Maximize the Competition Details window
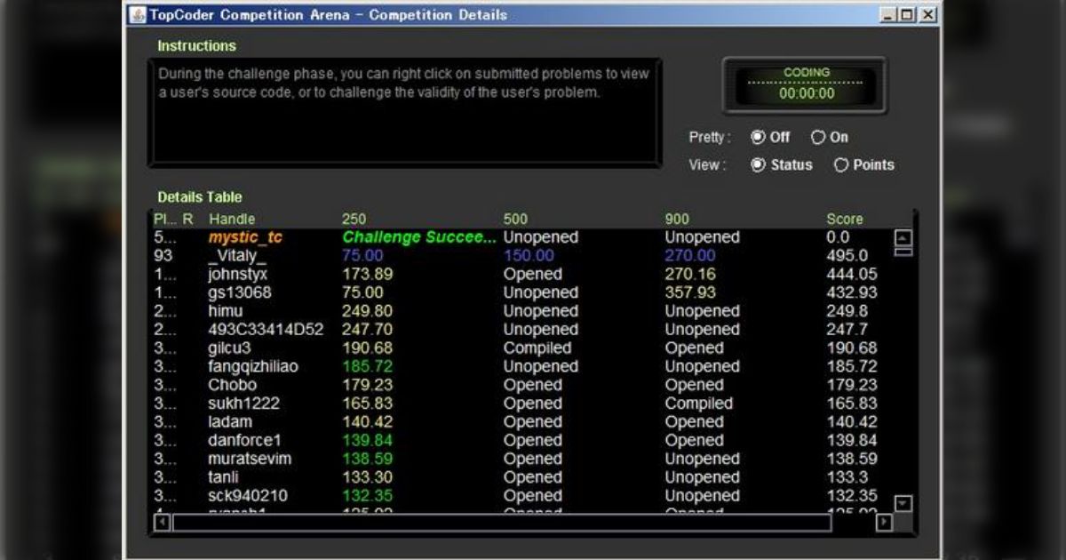 [x=906, y=15]
